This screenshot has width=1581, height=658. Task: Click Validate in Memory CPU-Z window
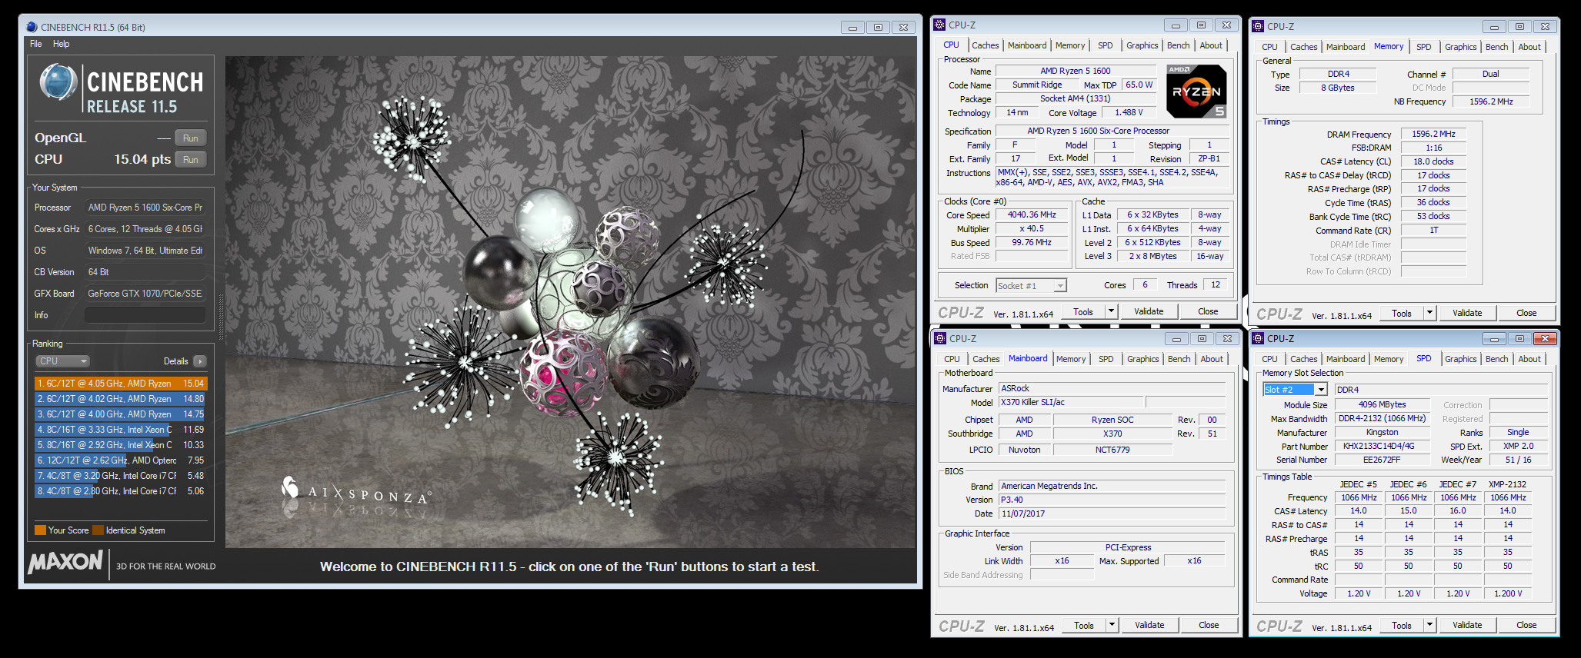(1467, 313)
